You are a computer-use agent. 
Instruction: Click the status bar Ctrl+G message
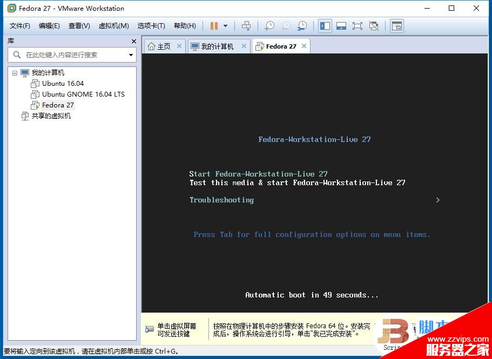point(91,351)
